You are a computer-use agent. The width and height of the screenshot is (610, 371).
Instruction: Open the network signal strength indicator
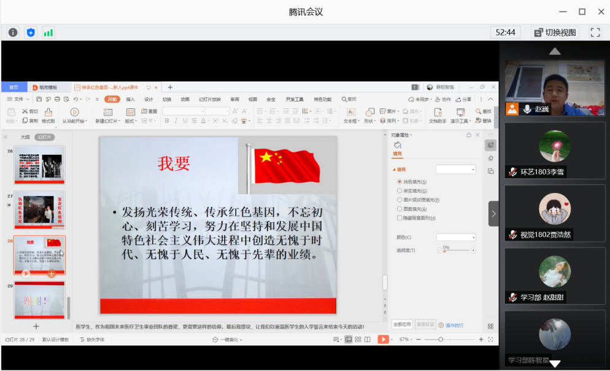tap(48, 32)
